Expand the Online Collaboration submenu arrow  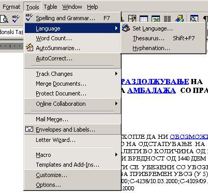pos(116,104)
